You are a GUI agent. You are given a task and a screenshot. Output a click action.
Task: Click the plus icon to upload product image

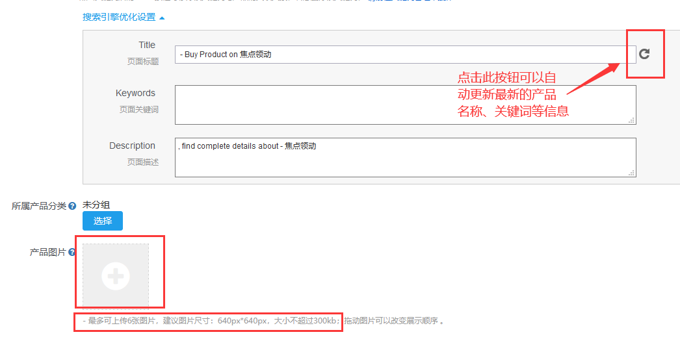(116, 277)
